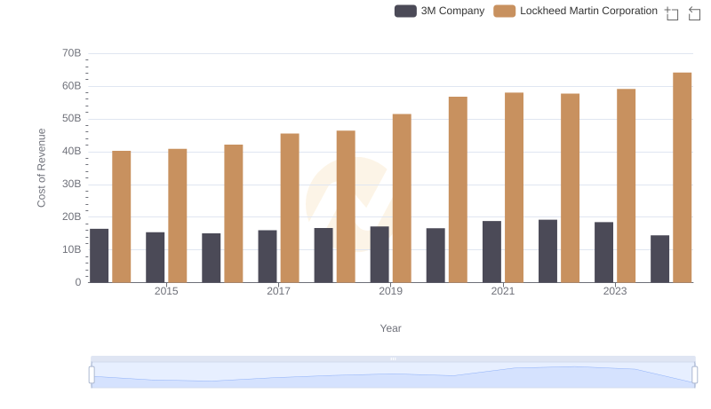Click the Year axis title
The height and width of the screenshot is (409, 711).
pyautogui.click(x=390, y=328)
